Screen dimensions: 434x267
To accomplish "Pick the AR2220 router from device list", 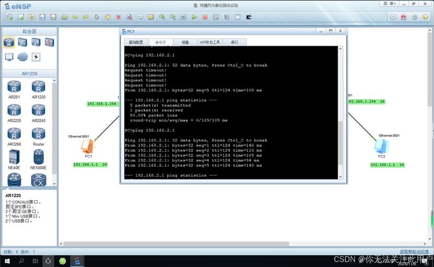I will (x=14, y=111).
